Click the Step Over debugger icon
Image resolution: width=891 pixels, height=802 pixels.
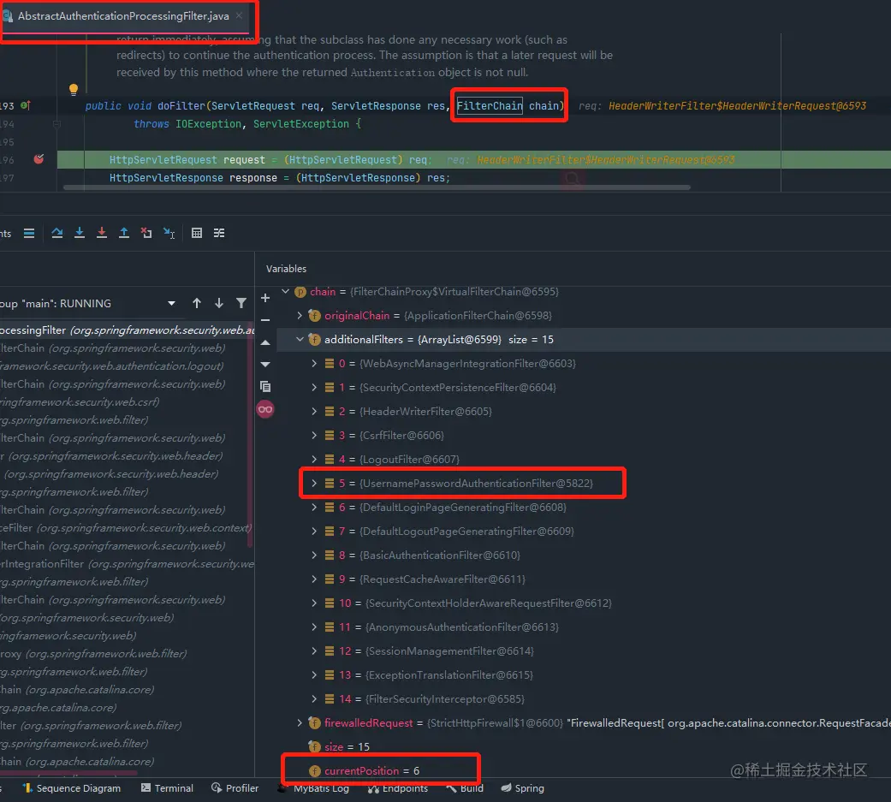56,233
